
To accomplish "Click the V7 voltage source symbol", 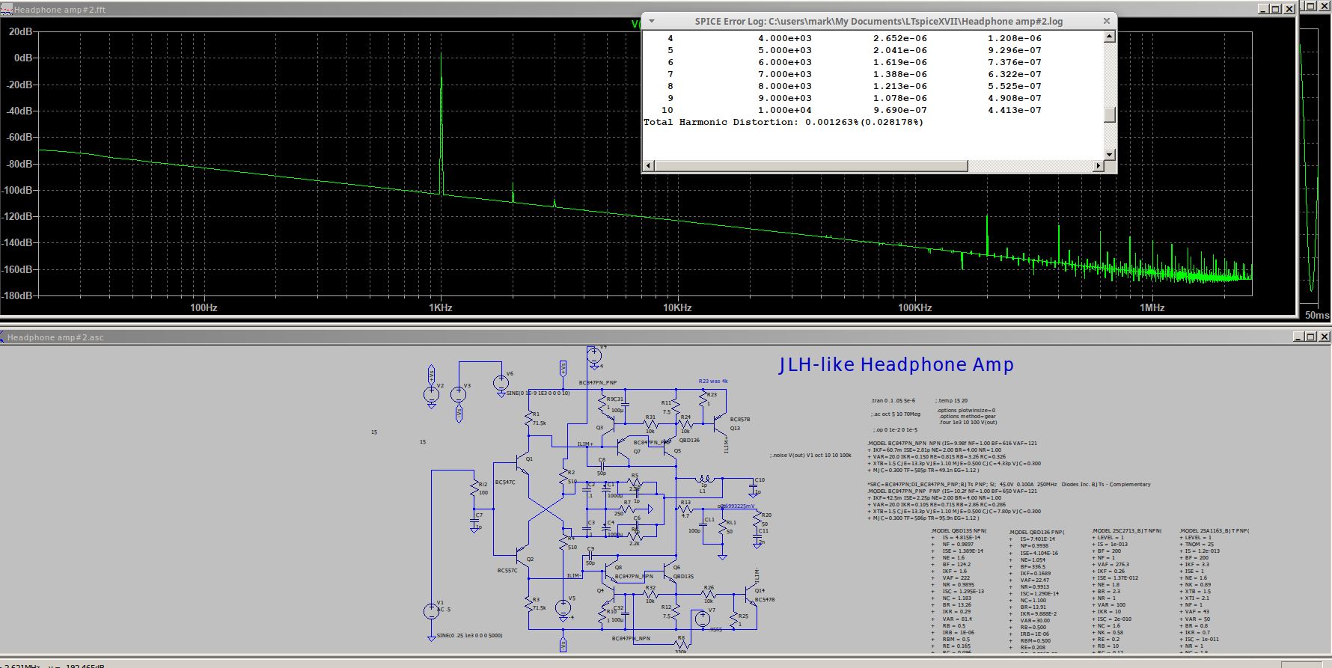I will tap(702, 619).
